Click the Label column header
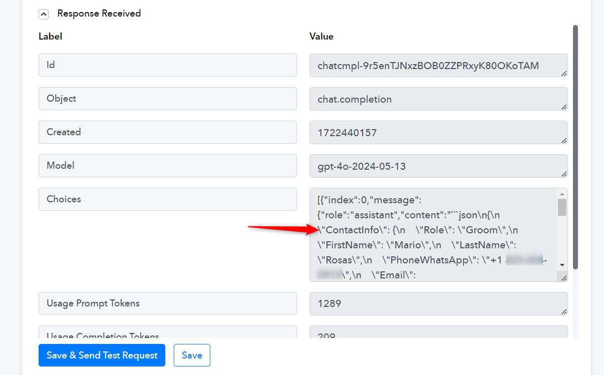This screenshot has width=604, height=375. [50, 37]
